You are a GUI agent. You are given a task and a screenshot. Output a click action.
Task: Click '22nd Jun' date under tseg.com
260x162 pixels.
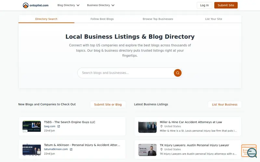click(49, 131)
